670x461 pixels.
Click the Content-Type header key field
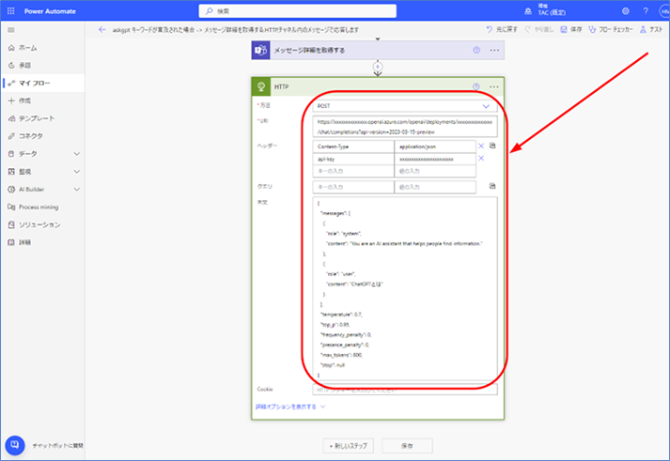click(353, 146)
